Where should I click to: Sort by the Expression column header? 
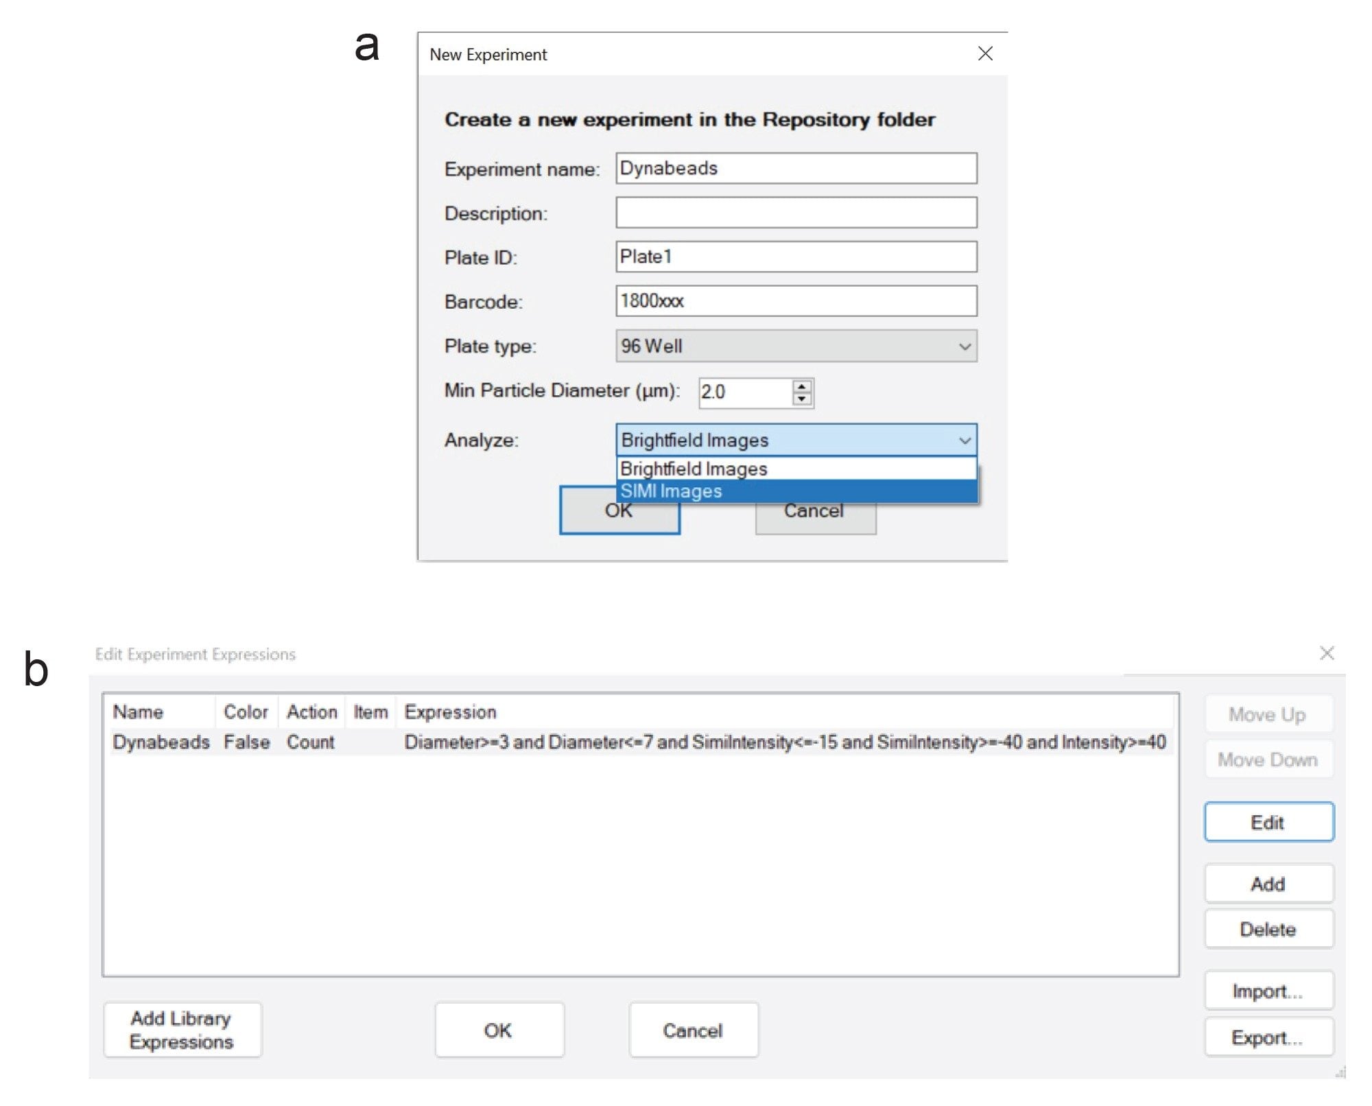pos(451,712)
